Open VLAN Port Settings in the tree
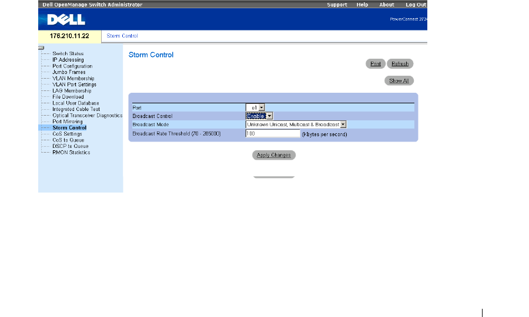Image resolution: width=529 pixels, height=317 pixels. click(x=74, y=85)
